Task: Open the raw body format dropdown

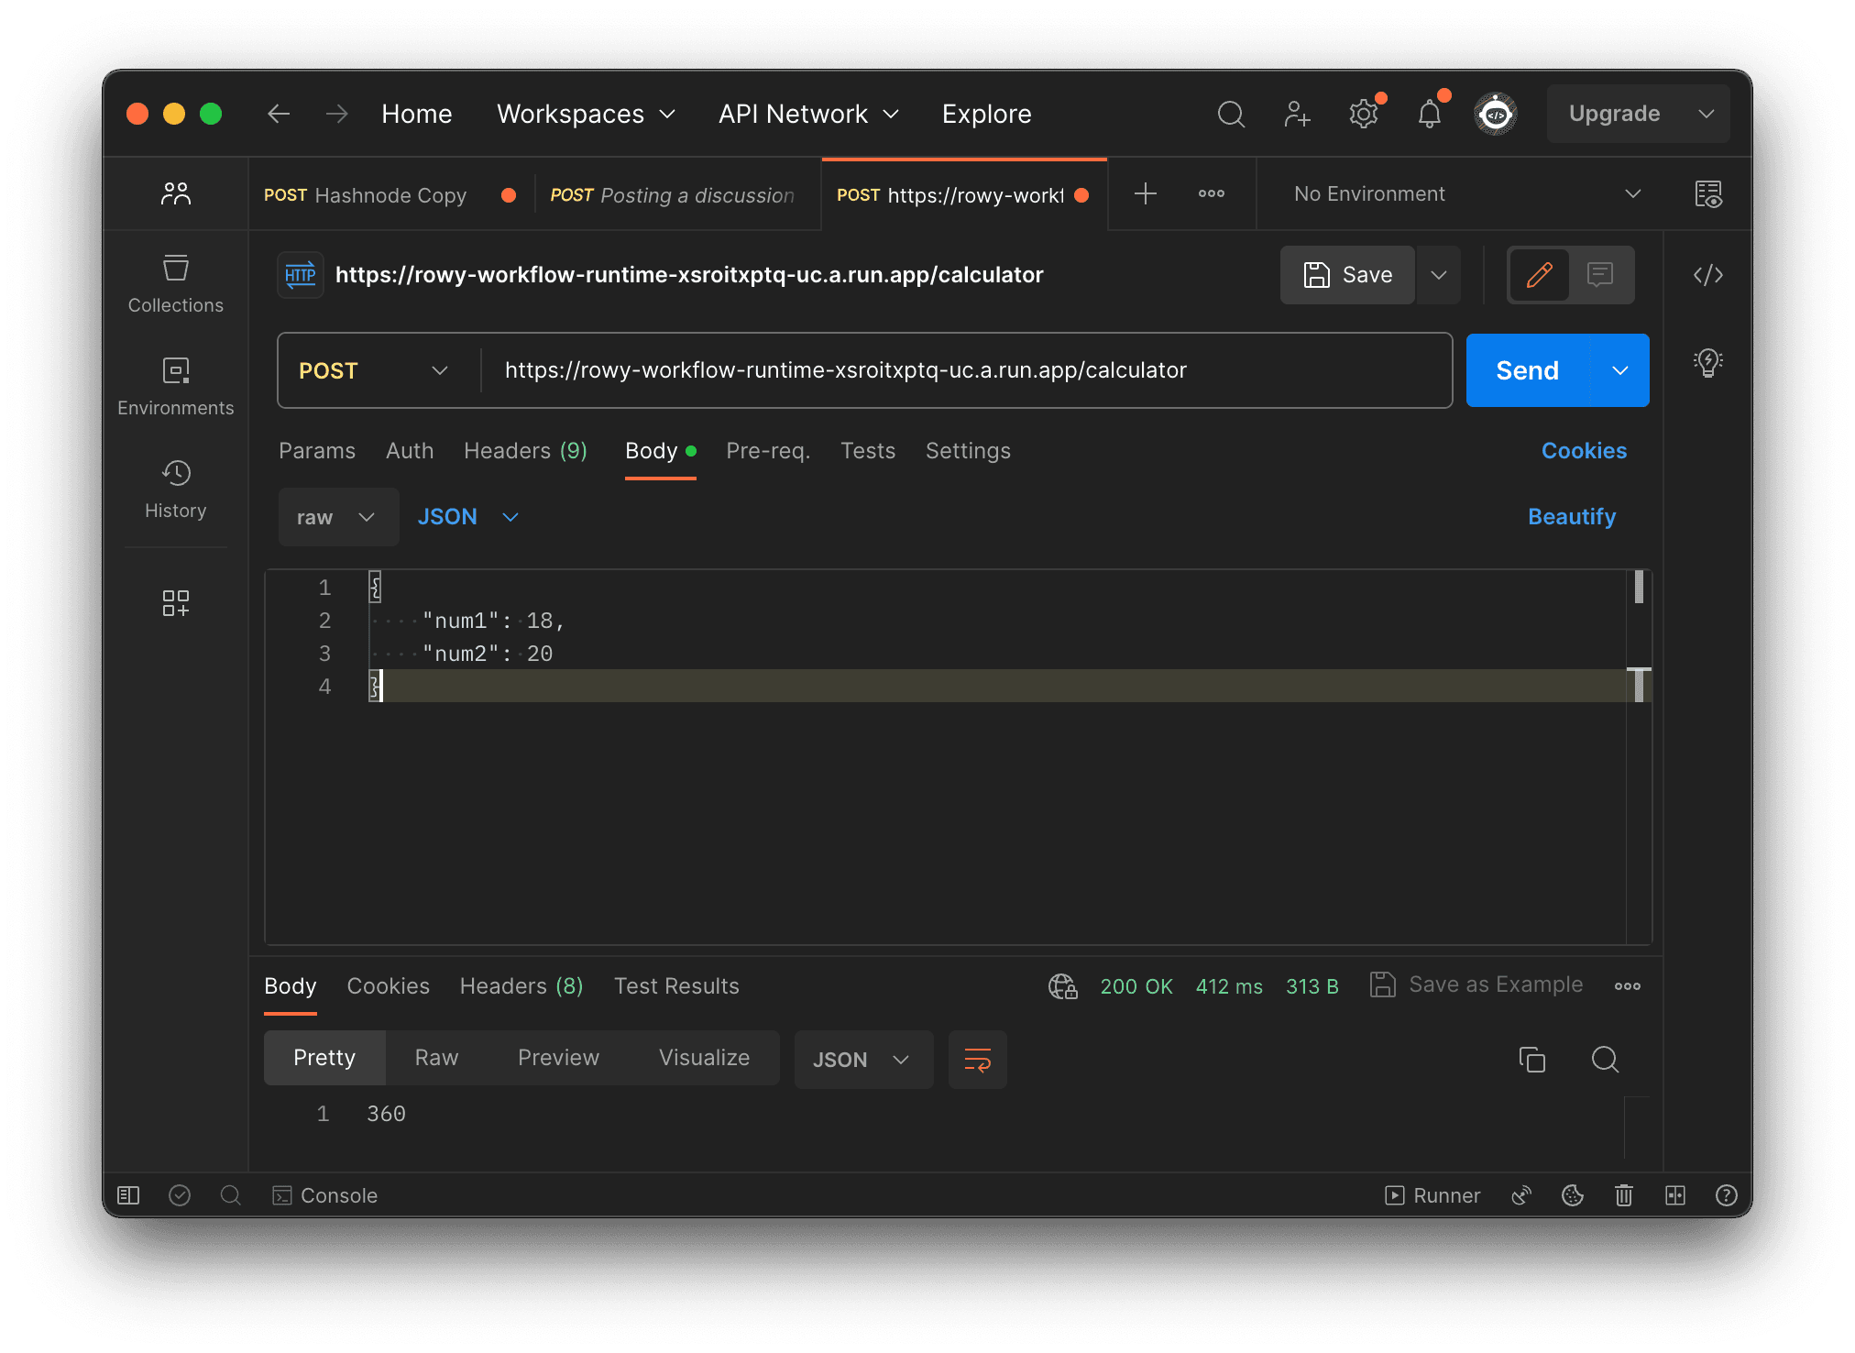Action: click(337, 516)
